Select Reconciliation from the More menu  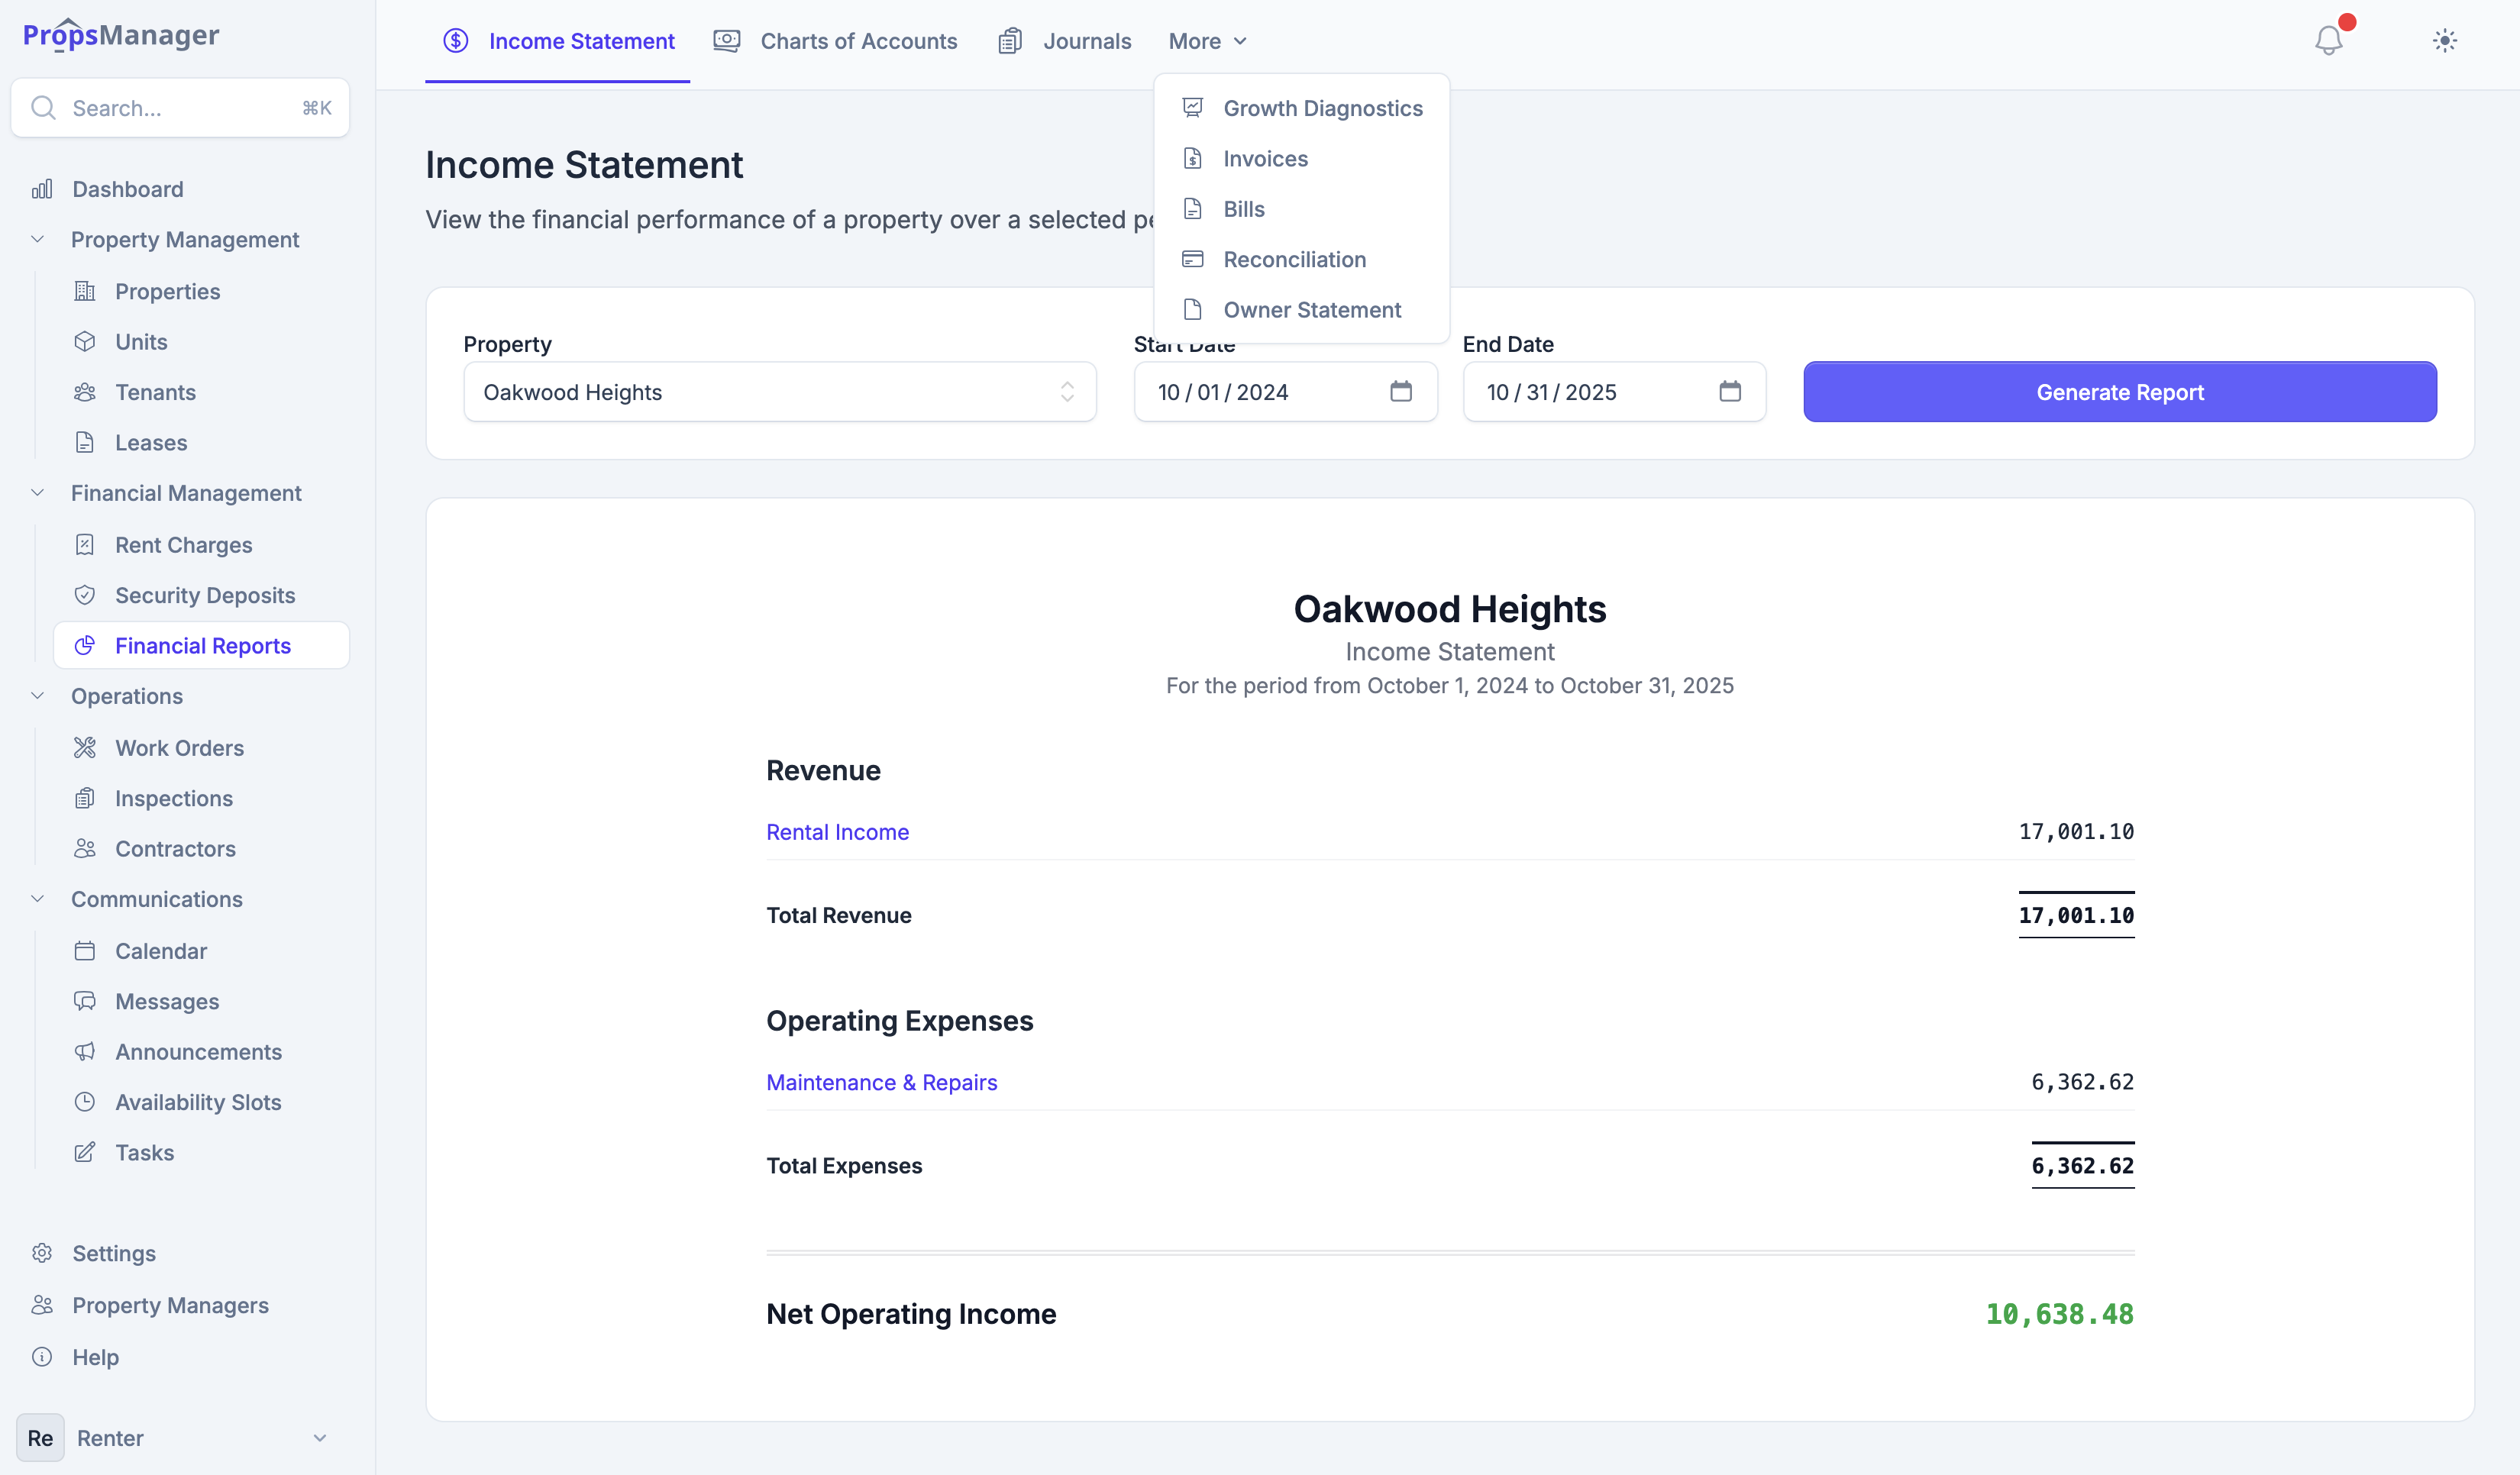coord(1294,259)
